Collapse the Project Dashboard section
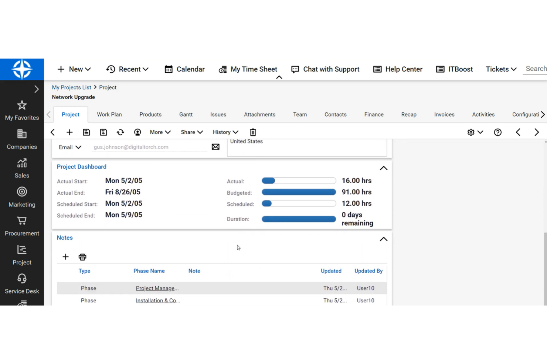The width and height of the screenshot is (547, 364). click(x=383, y=168)
